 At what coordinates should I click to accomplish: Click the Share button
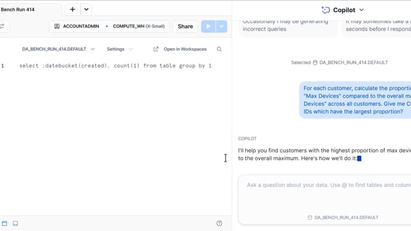(186, 26)
